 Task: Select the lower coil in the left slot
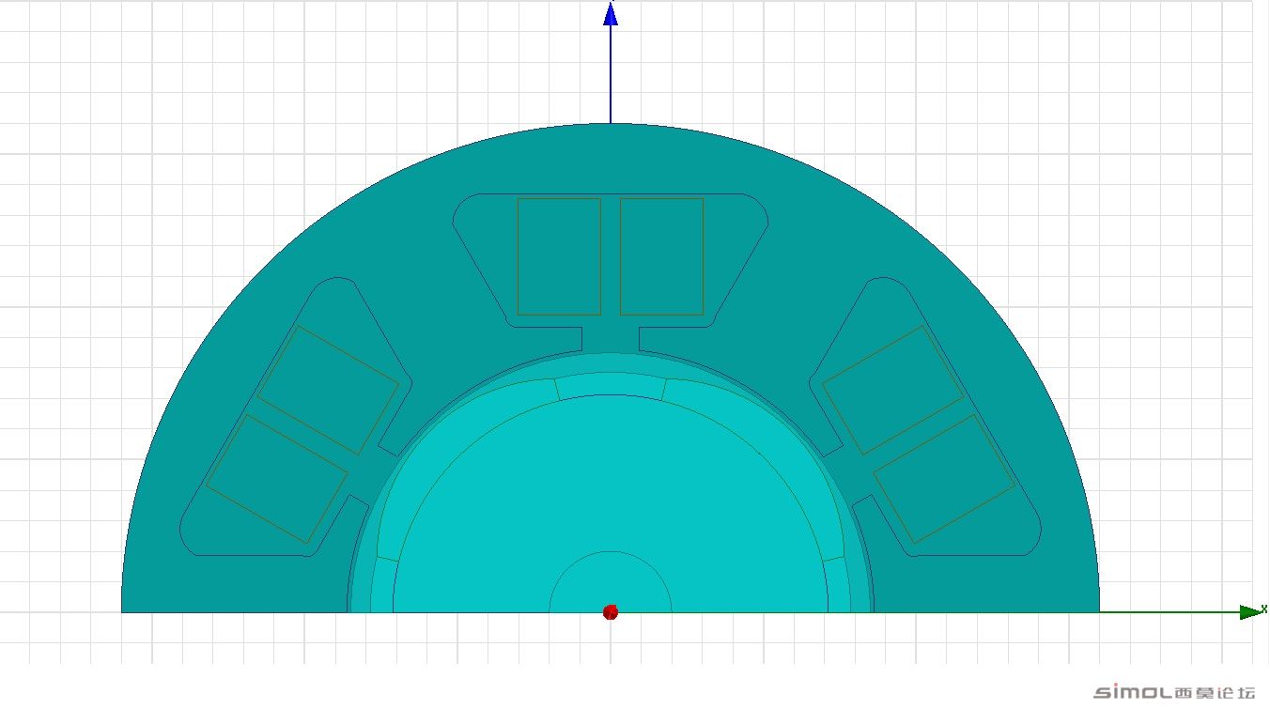pos(277,479)
